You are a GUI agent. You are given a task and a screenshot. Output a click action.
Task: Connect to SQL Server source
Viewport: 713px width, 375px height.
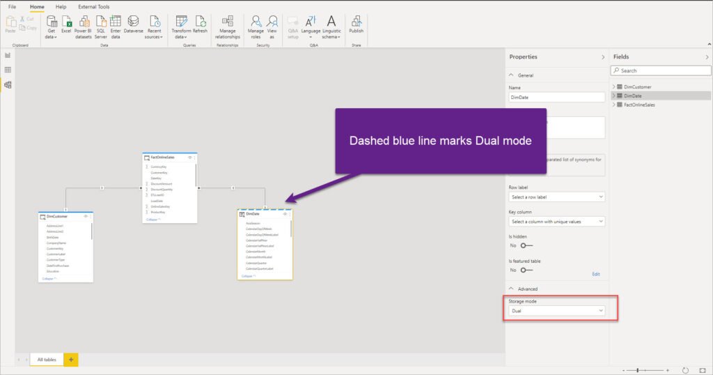click(x=100, y=27)
